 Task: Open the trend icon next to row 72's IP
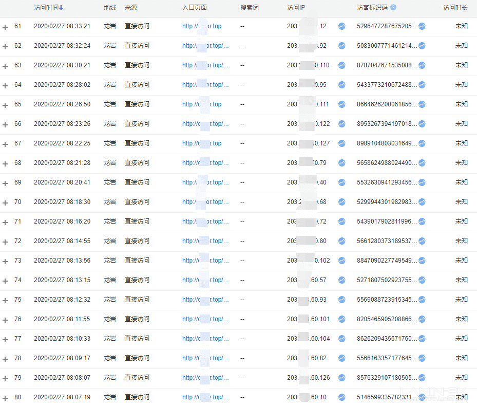click(x=341, y=241)
